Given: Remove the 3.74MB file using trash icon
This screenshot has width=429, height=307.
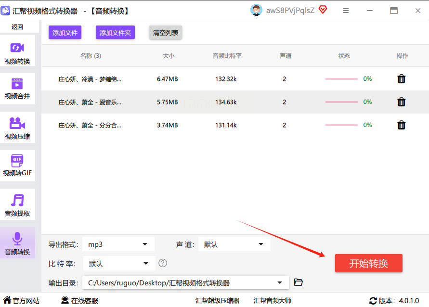Looking at the screenshot, I should pyautogui.click(x=401, y=125).
